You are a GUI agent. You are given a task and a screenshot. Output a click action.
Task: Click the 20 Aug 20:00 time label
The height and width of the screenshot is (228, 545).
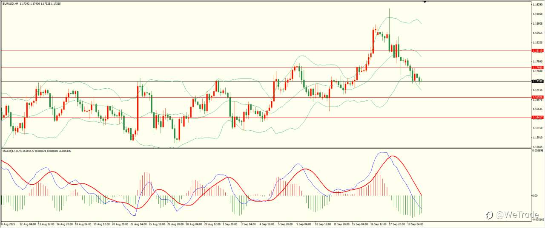120,224
